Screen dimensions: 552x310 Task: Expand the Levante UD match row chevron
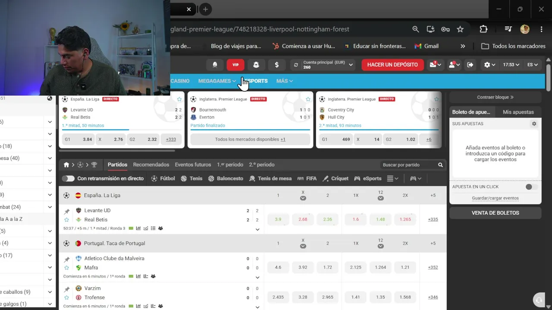257,229
